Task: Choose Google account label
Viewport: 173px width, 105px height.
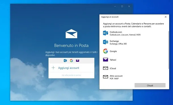Action: pos(113,51)
